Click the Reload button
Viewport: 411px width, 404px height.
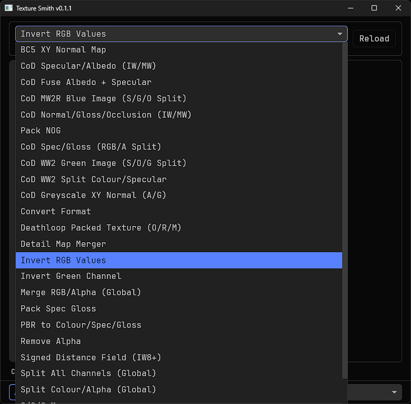click(374, 39)
